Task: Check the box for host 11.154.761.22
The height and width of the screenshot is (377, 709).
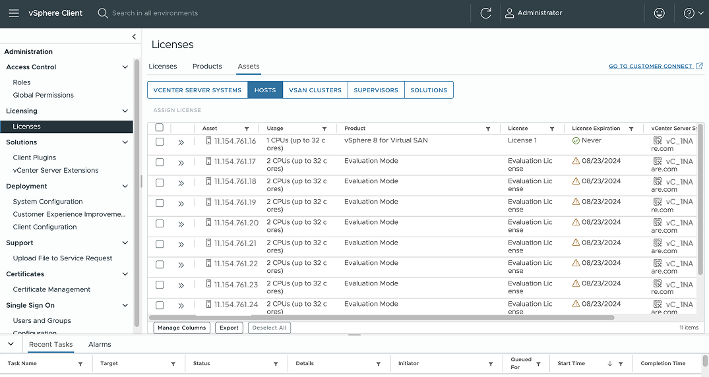Action: pos(160,264)
